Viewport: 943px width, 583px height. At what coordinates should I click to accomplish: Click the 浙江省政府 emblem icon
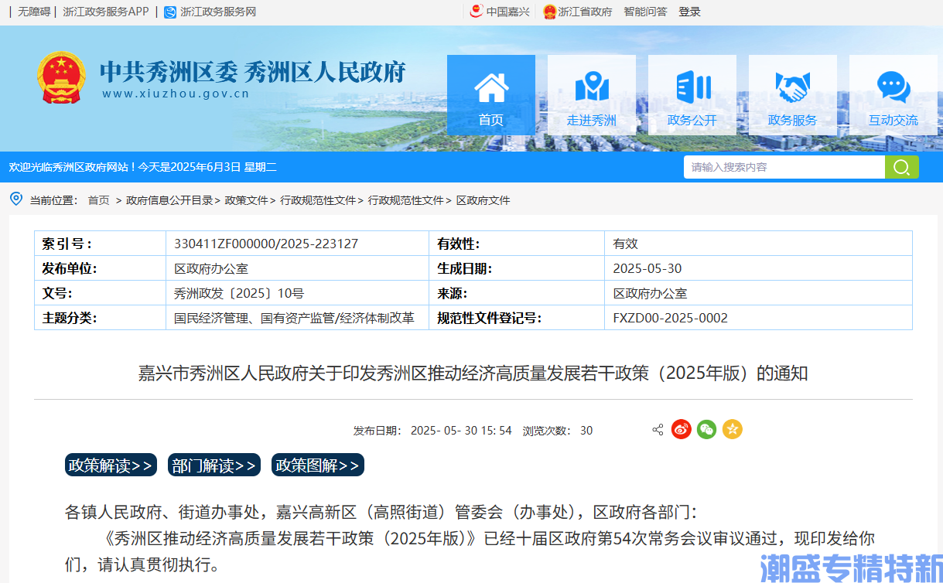coord(549,12)
